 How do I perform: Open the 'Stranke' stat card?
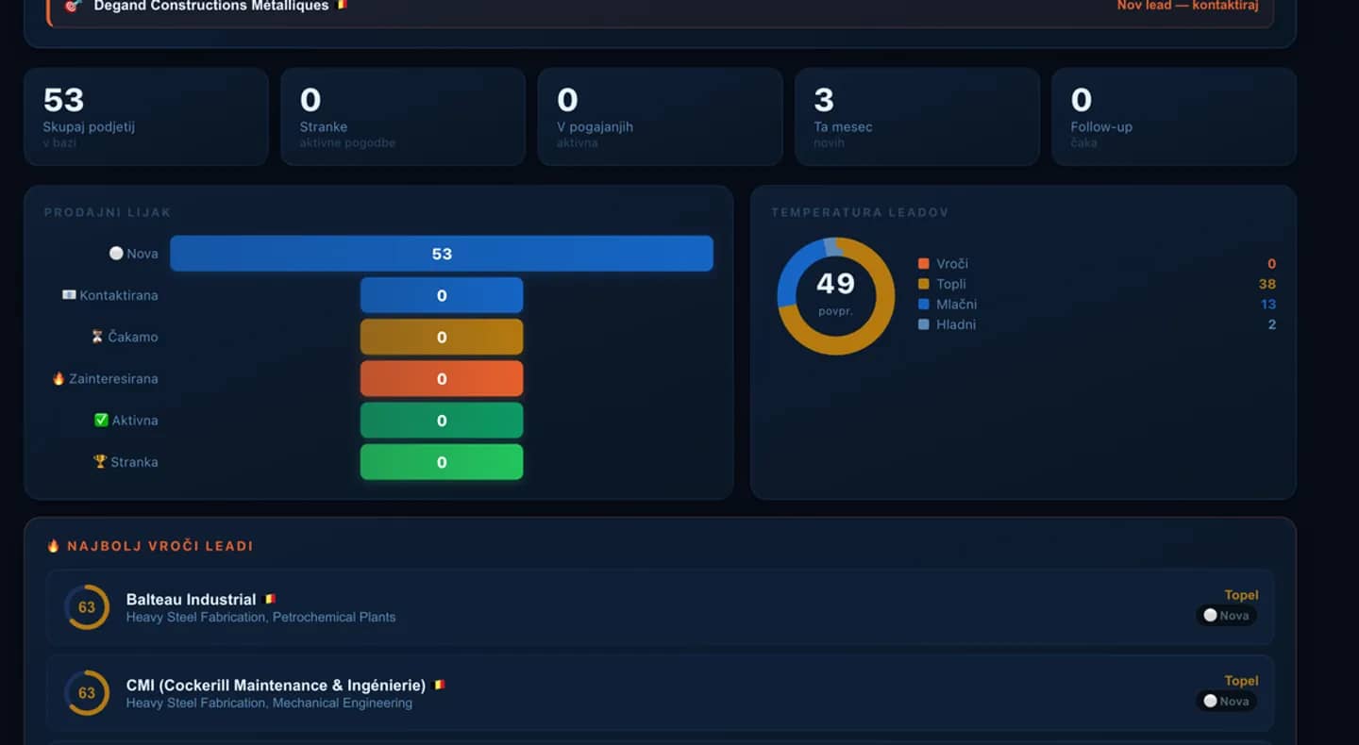(403, 116)
